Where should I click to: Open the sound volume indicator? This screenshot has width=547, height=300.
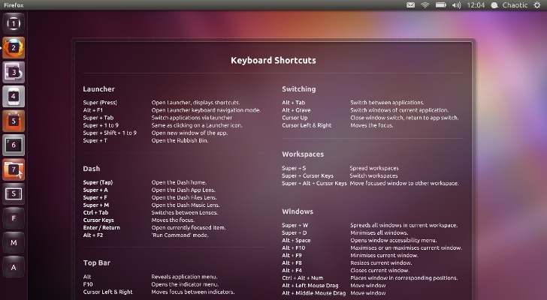(455, 5)
